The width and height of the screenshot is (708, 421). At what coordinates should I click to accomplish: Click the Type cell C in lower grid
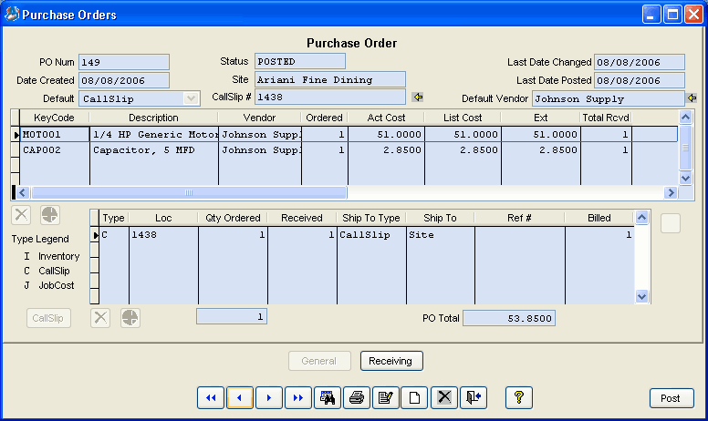coord(114,235)
